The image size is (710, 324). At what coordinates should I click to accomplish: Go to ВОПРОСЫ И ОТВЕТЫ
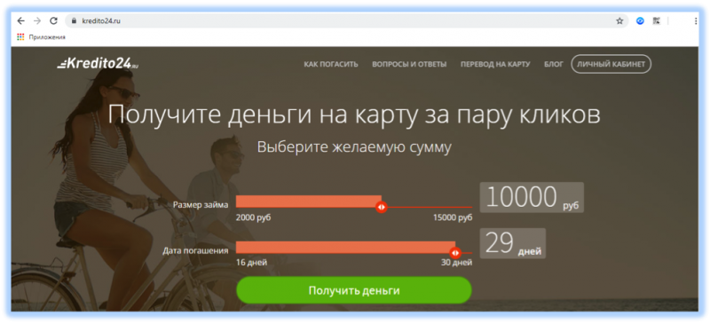[409, 64]
